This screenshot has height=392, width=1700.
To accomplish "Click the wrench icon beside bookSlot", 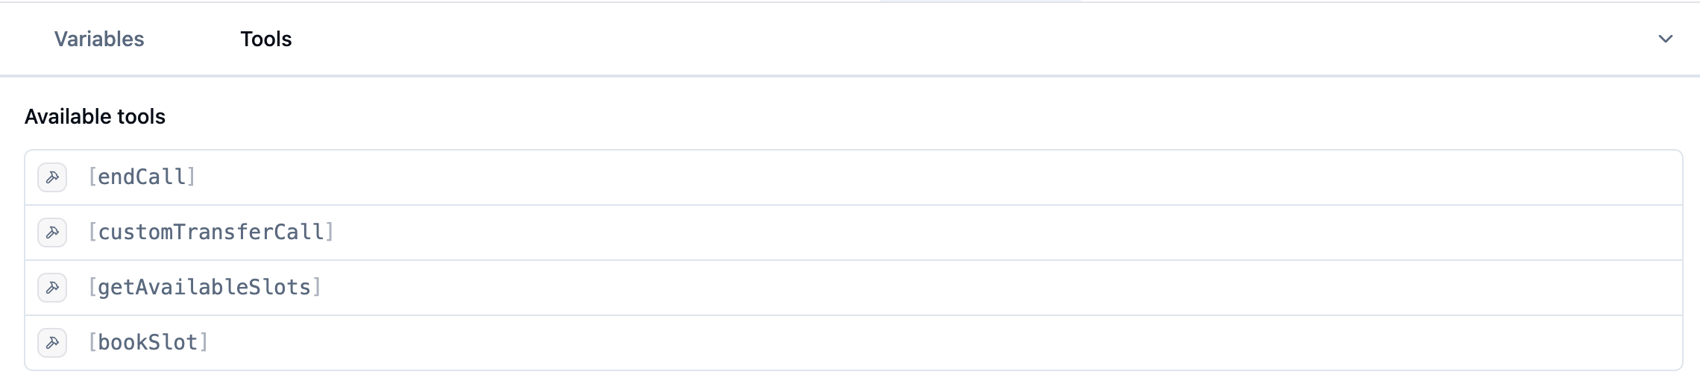I will pos(52,343).
